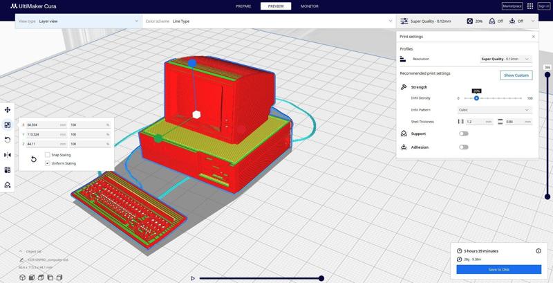Toggle the Support switch on
The image size is (553, 283).
[x=464, y=134]
